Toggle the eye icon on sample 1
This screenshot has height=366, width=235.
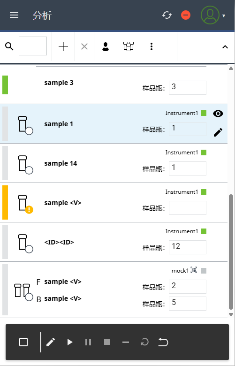pyautogui.click(x=218, y=114)
